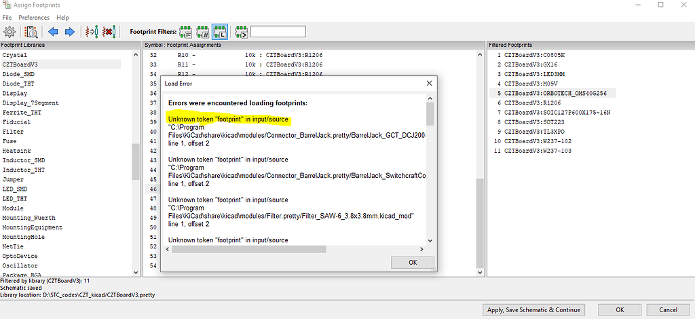Screen dimensions: 695x319
Task: Select Diode_THT library
Action: [x=18, y=83]
